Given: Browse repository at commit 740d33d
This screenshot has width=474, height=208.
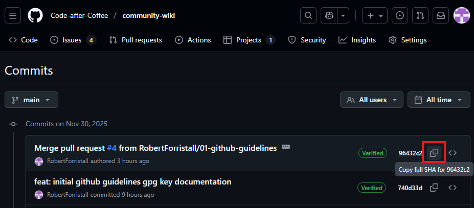Looking at the screenshot, I should [453, 188].
